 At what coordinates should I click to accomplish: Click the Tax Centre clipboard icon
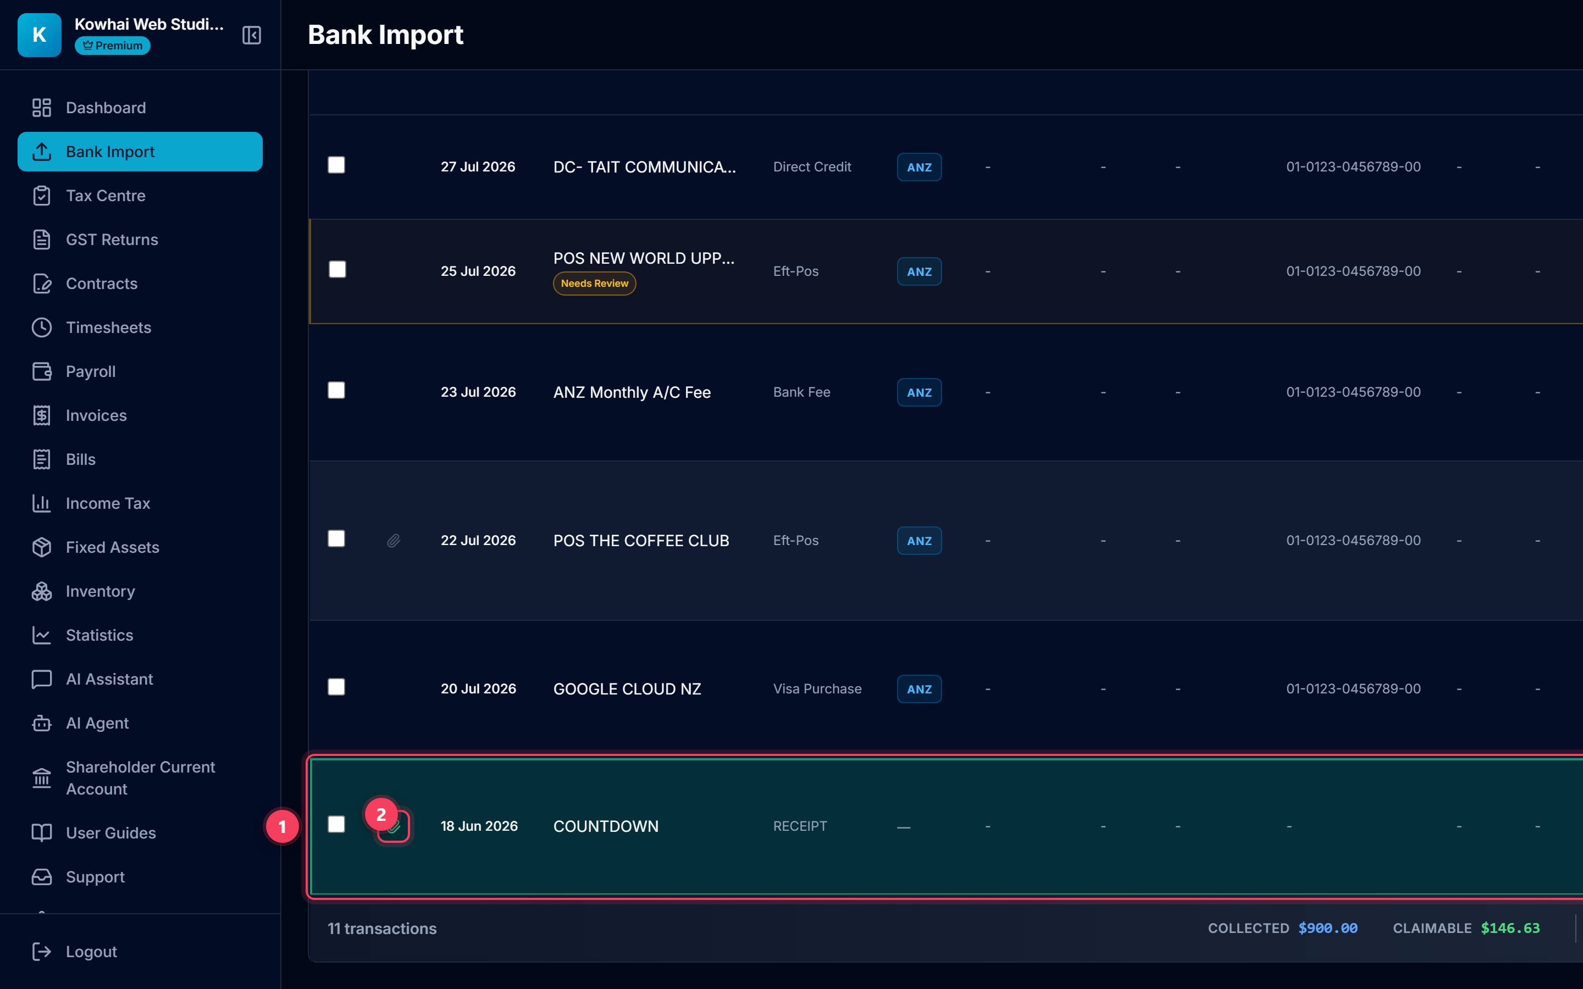(x=42, y=195)
